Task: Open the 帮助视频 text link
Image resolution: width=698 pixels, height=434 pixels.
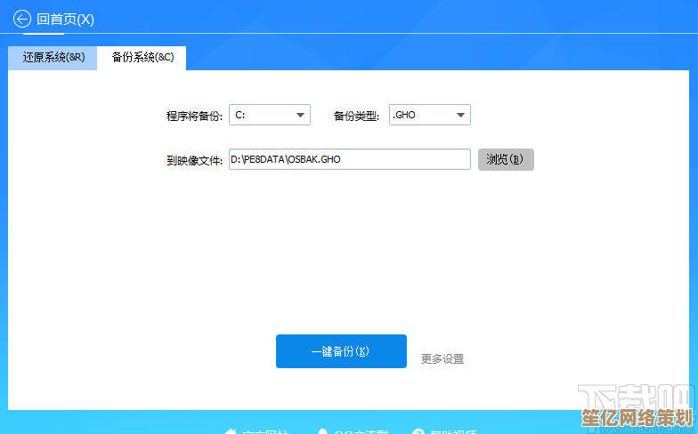Action: coord(452,432)
